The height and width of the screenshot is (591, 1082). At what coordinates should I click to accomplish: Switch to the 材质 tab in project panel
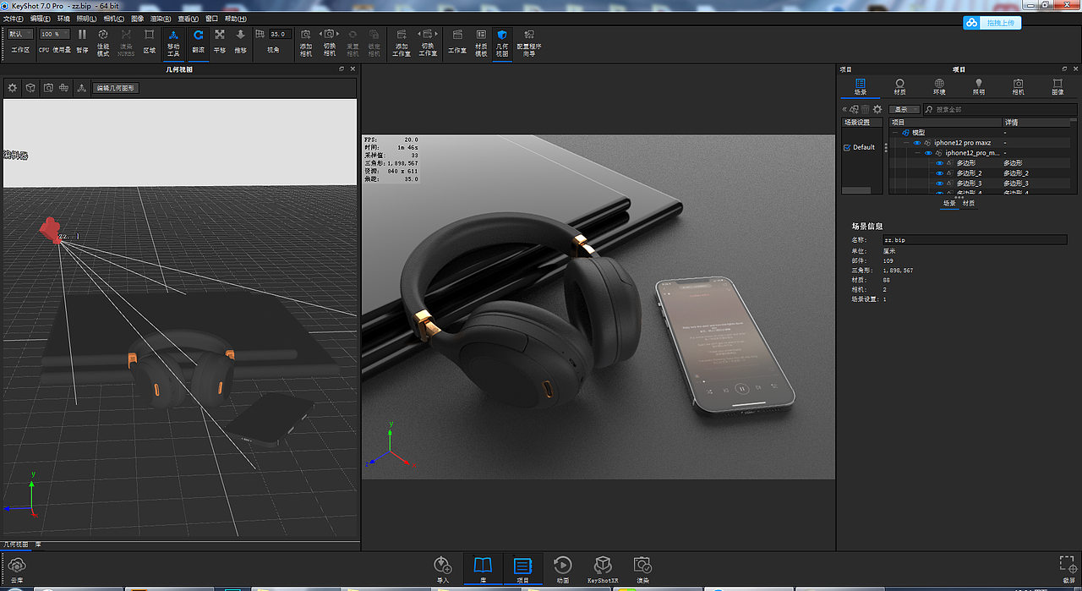(x=899, y=87)
